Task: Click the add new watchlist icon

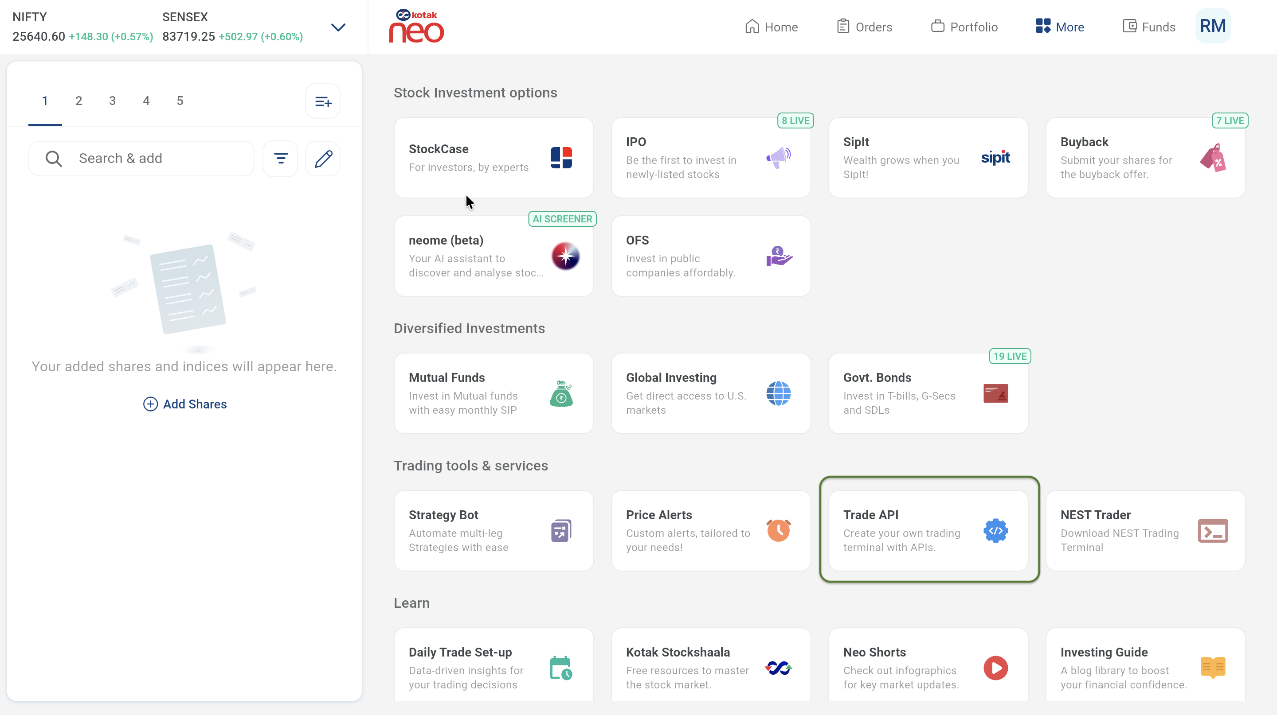Action: coord(323,101)
